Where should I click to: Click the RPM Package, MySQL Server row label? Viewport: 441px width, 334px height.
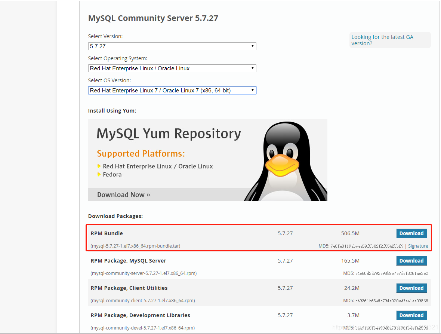click(128, 261)
